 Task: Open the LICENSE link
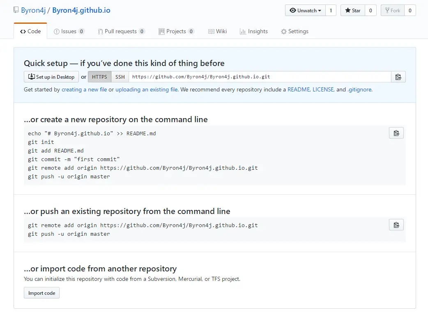[x=323, y=89]
